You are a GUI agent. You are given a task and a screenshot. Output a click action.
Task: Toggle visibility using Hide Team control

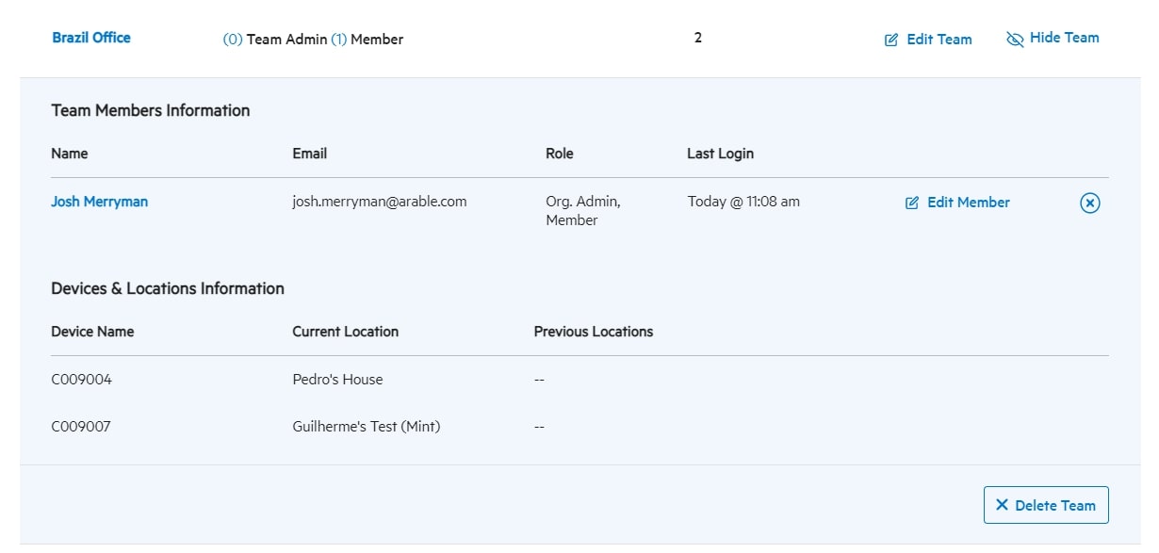pyautogui.click(x=1053, y=39)
